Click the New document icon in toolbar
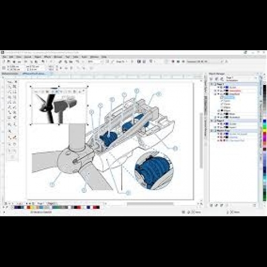The height and width of the screenshot is (267, 267). pyautogui.click(x=4, y=61)
